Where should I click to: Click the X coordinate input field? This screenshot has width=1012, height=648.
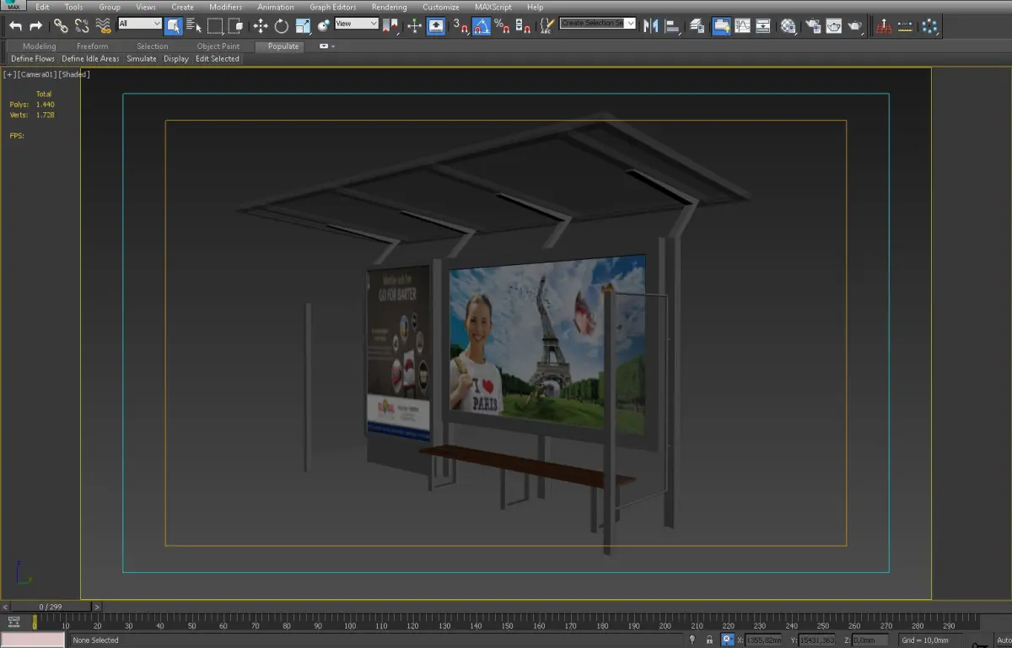(x=762, y=640)
